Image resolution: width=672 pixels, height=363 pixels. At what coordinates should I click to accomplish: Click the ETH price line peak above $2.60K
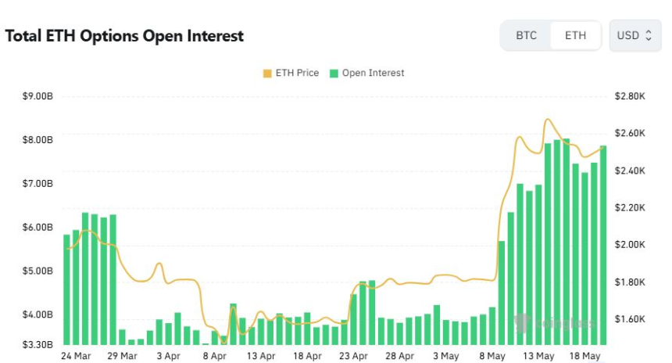(547, 120)
